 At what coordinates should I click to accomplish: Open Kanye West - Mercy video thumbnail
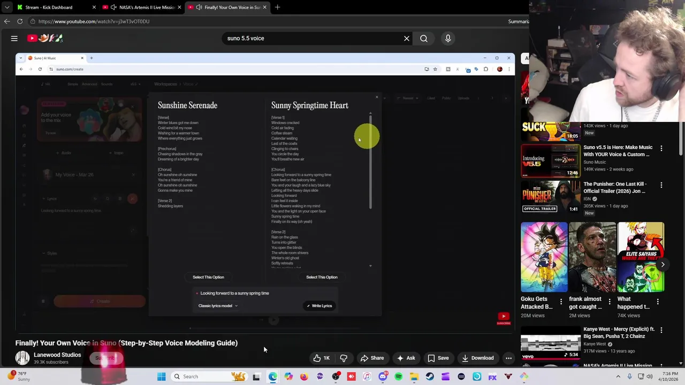point(550,342)
